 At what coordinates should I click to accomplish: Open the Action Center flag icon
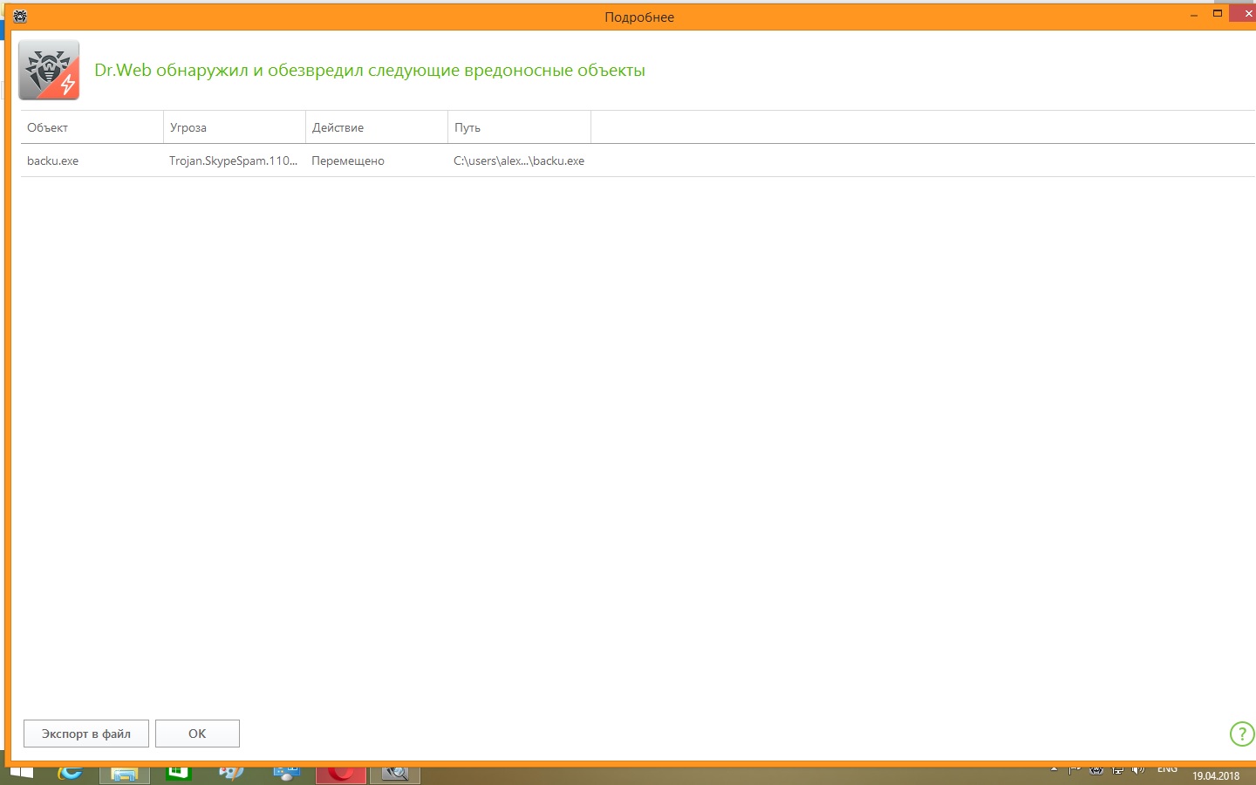click(x=1075, y=770)
